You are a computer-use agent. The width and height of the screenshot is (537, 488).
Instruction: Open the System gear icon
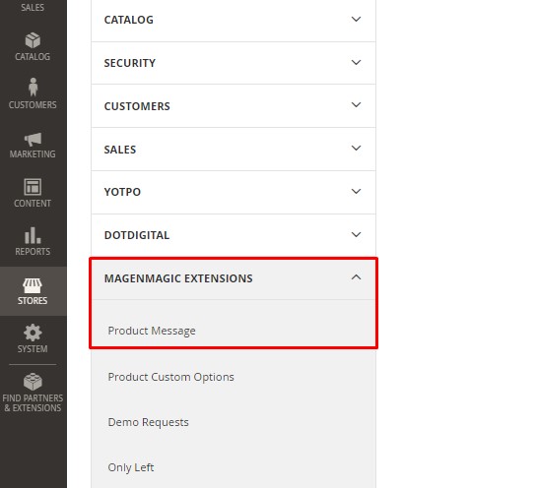(33, 333)
